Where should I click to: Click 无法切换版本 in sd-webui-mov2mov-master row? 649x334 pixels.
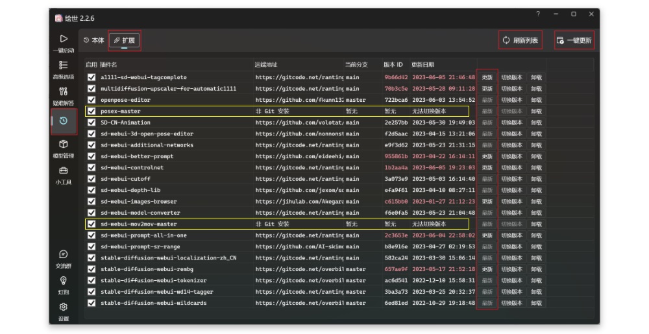tap(429, 224)
